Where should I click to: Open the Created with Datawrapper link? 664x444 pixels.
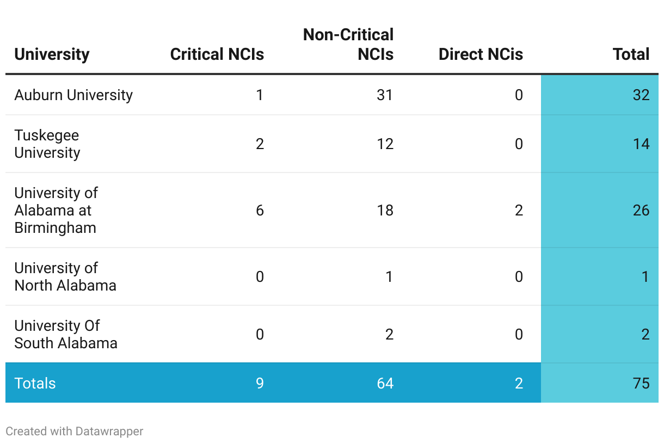[x=75, y=431]
